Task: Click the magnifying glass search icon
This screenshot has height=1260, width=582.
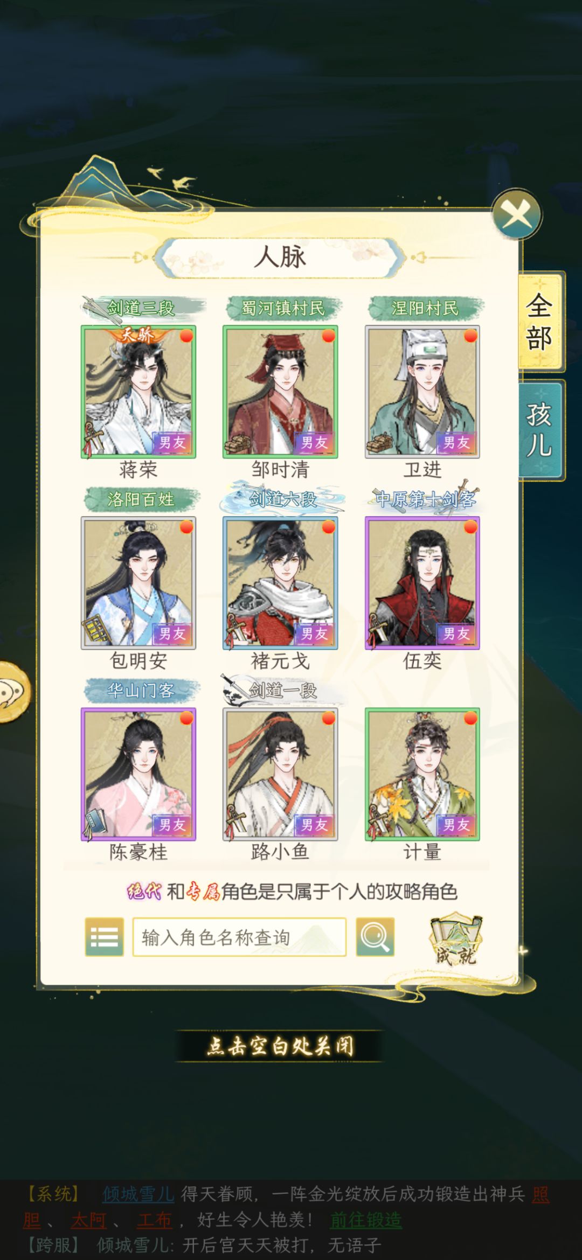Action: tap(375, 937)
